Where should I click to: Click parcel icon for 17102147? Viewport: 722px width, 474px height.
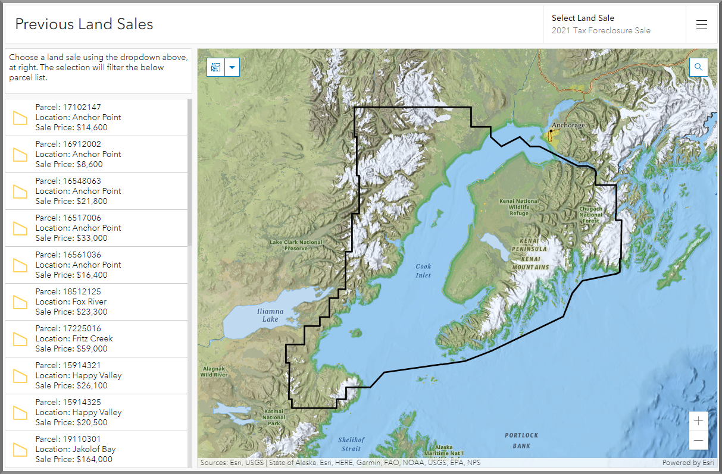[21, 118]
